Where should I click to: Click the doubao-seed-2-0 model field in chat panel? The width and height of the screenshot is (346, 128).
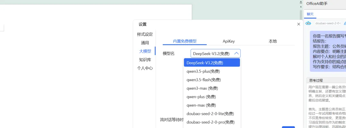328,23
